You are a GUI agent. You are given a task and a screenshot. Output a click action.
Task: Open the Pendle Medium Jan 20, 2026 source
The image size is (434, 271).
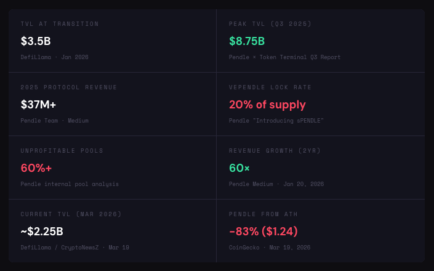click(x=276, y=184)
